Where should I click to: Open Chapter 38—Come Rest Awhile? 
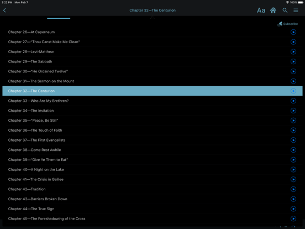coord(34,150)
